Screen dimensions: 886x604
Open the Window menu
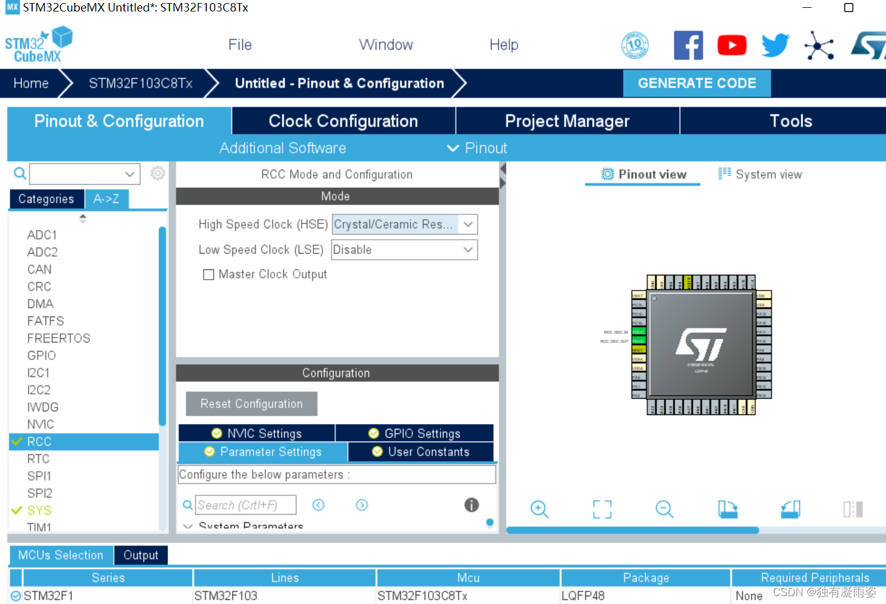[x=386, y=45]
